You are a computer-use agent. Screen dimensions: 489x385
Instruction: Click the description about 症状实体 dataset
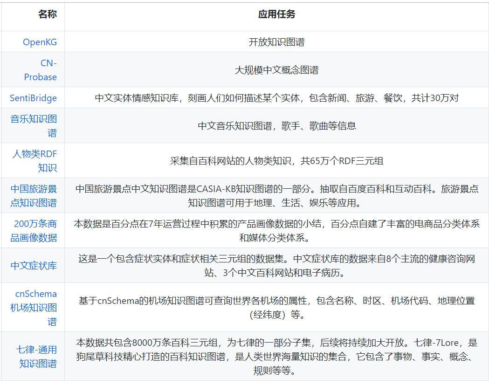coord(276,265)
